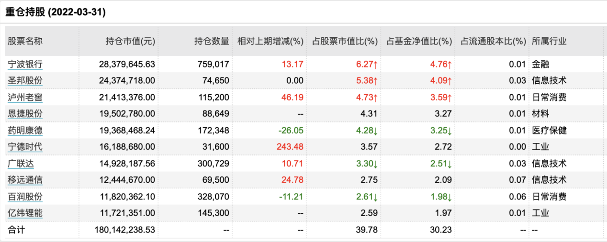This screenshot has width=607, height=242.
Task: Open the 百润股份 stock link
Action: coord(25,197)
